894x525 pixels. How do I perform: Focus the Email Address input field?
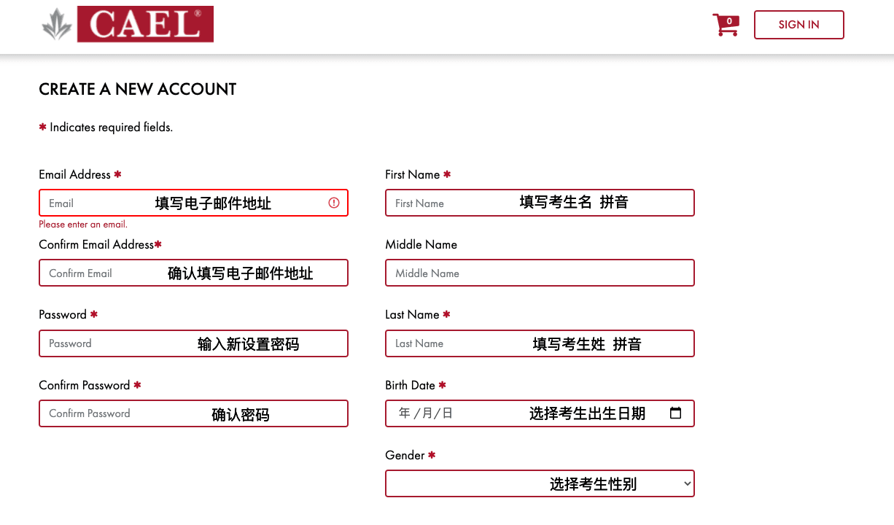pos(193,203)
